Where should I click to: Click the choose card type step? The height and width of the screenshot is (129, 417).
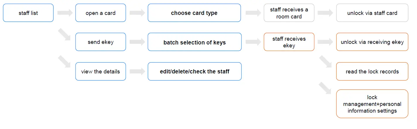[x=194, y=13]
